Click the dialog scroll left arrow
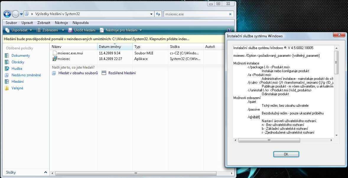This screenshot has height=178, width=348. tap(235, 140)
